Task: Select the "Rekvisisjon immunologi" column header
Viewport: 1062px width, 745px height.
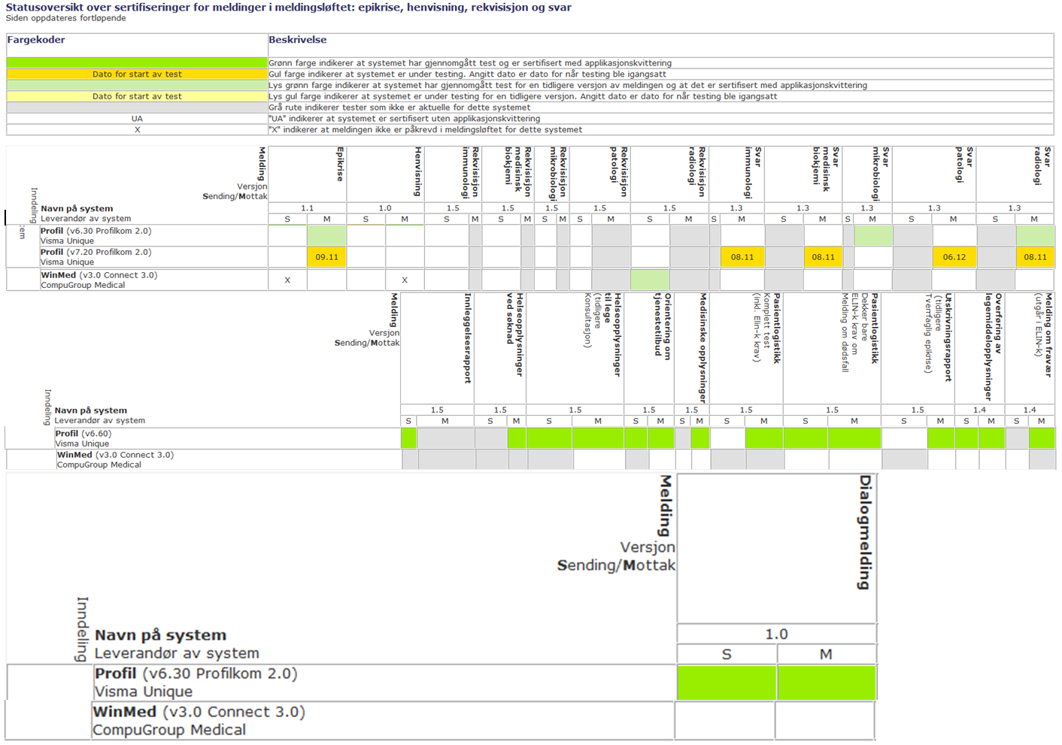Action: point(471,172)
